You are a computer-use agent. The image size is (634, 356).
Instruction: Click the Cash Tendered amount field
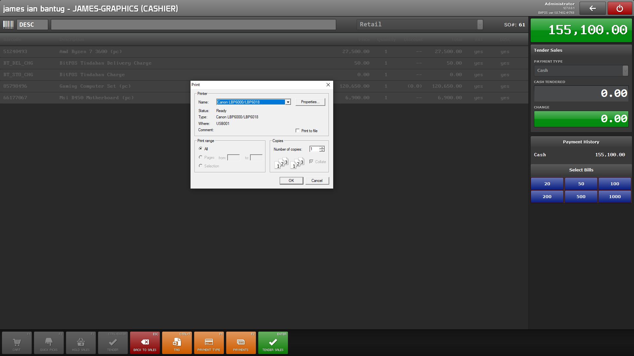pyautogui.click(x=581, y=94)
